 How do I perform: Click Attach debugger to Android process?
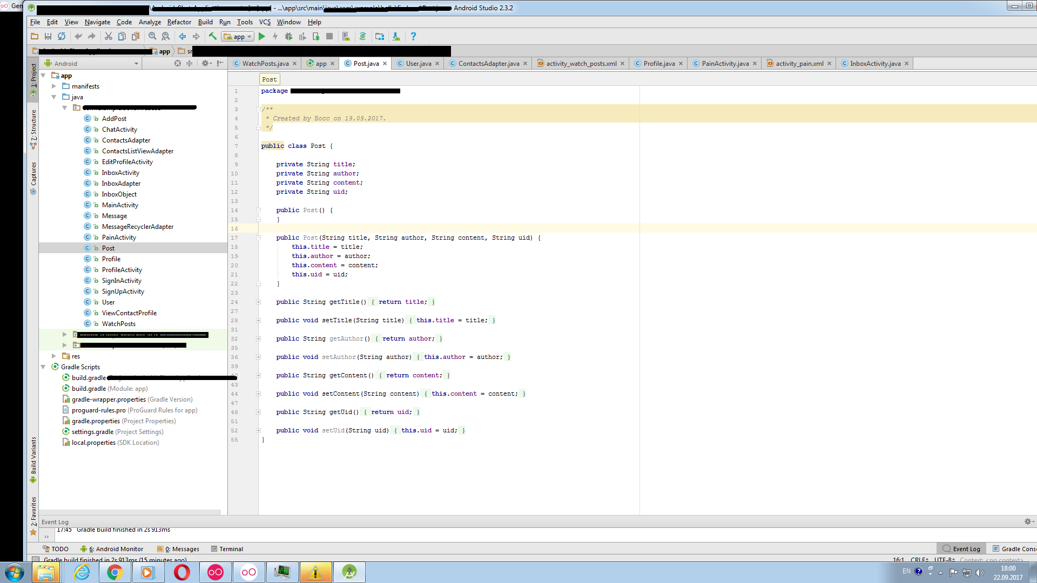pyautogui.click(x=316, y=36)
